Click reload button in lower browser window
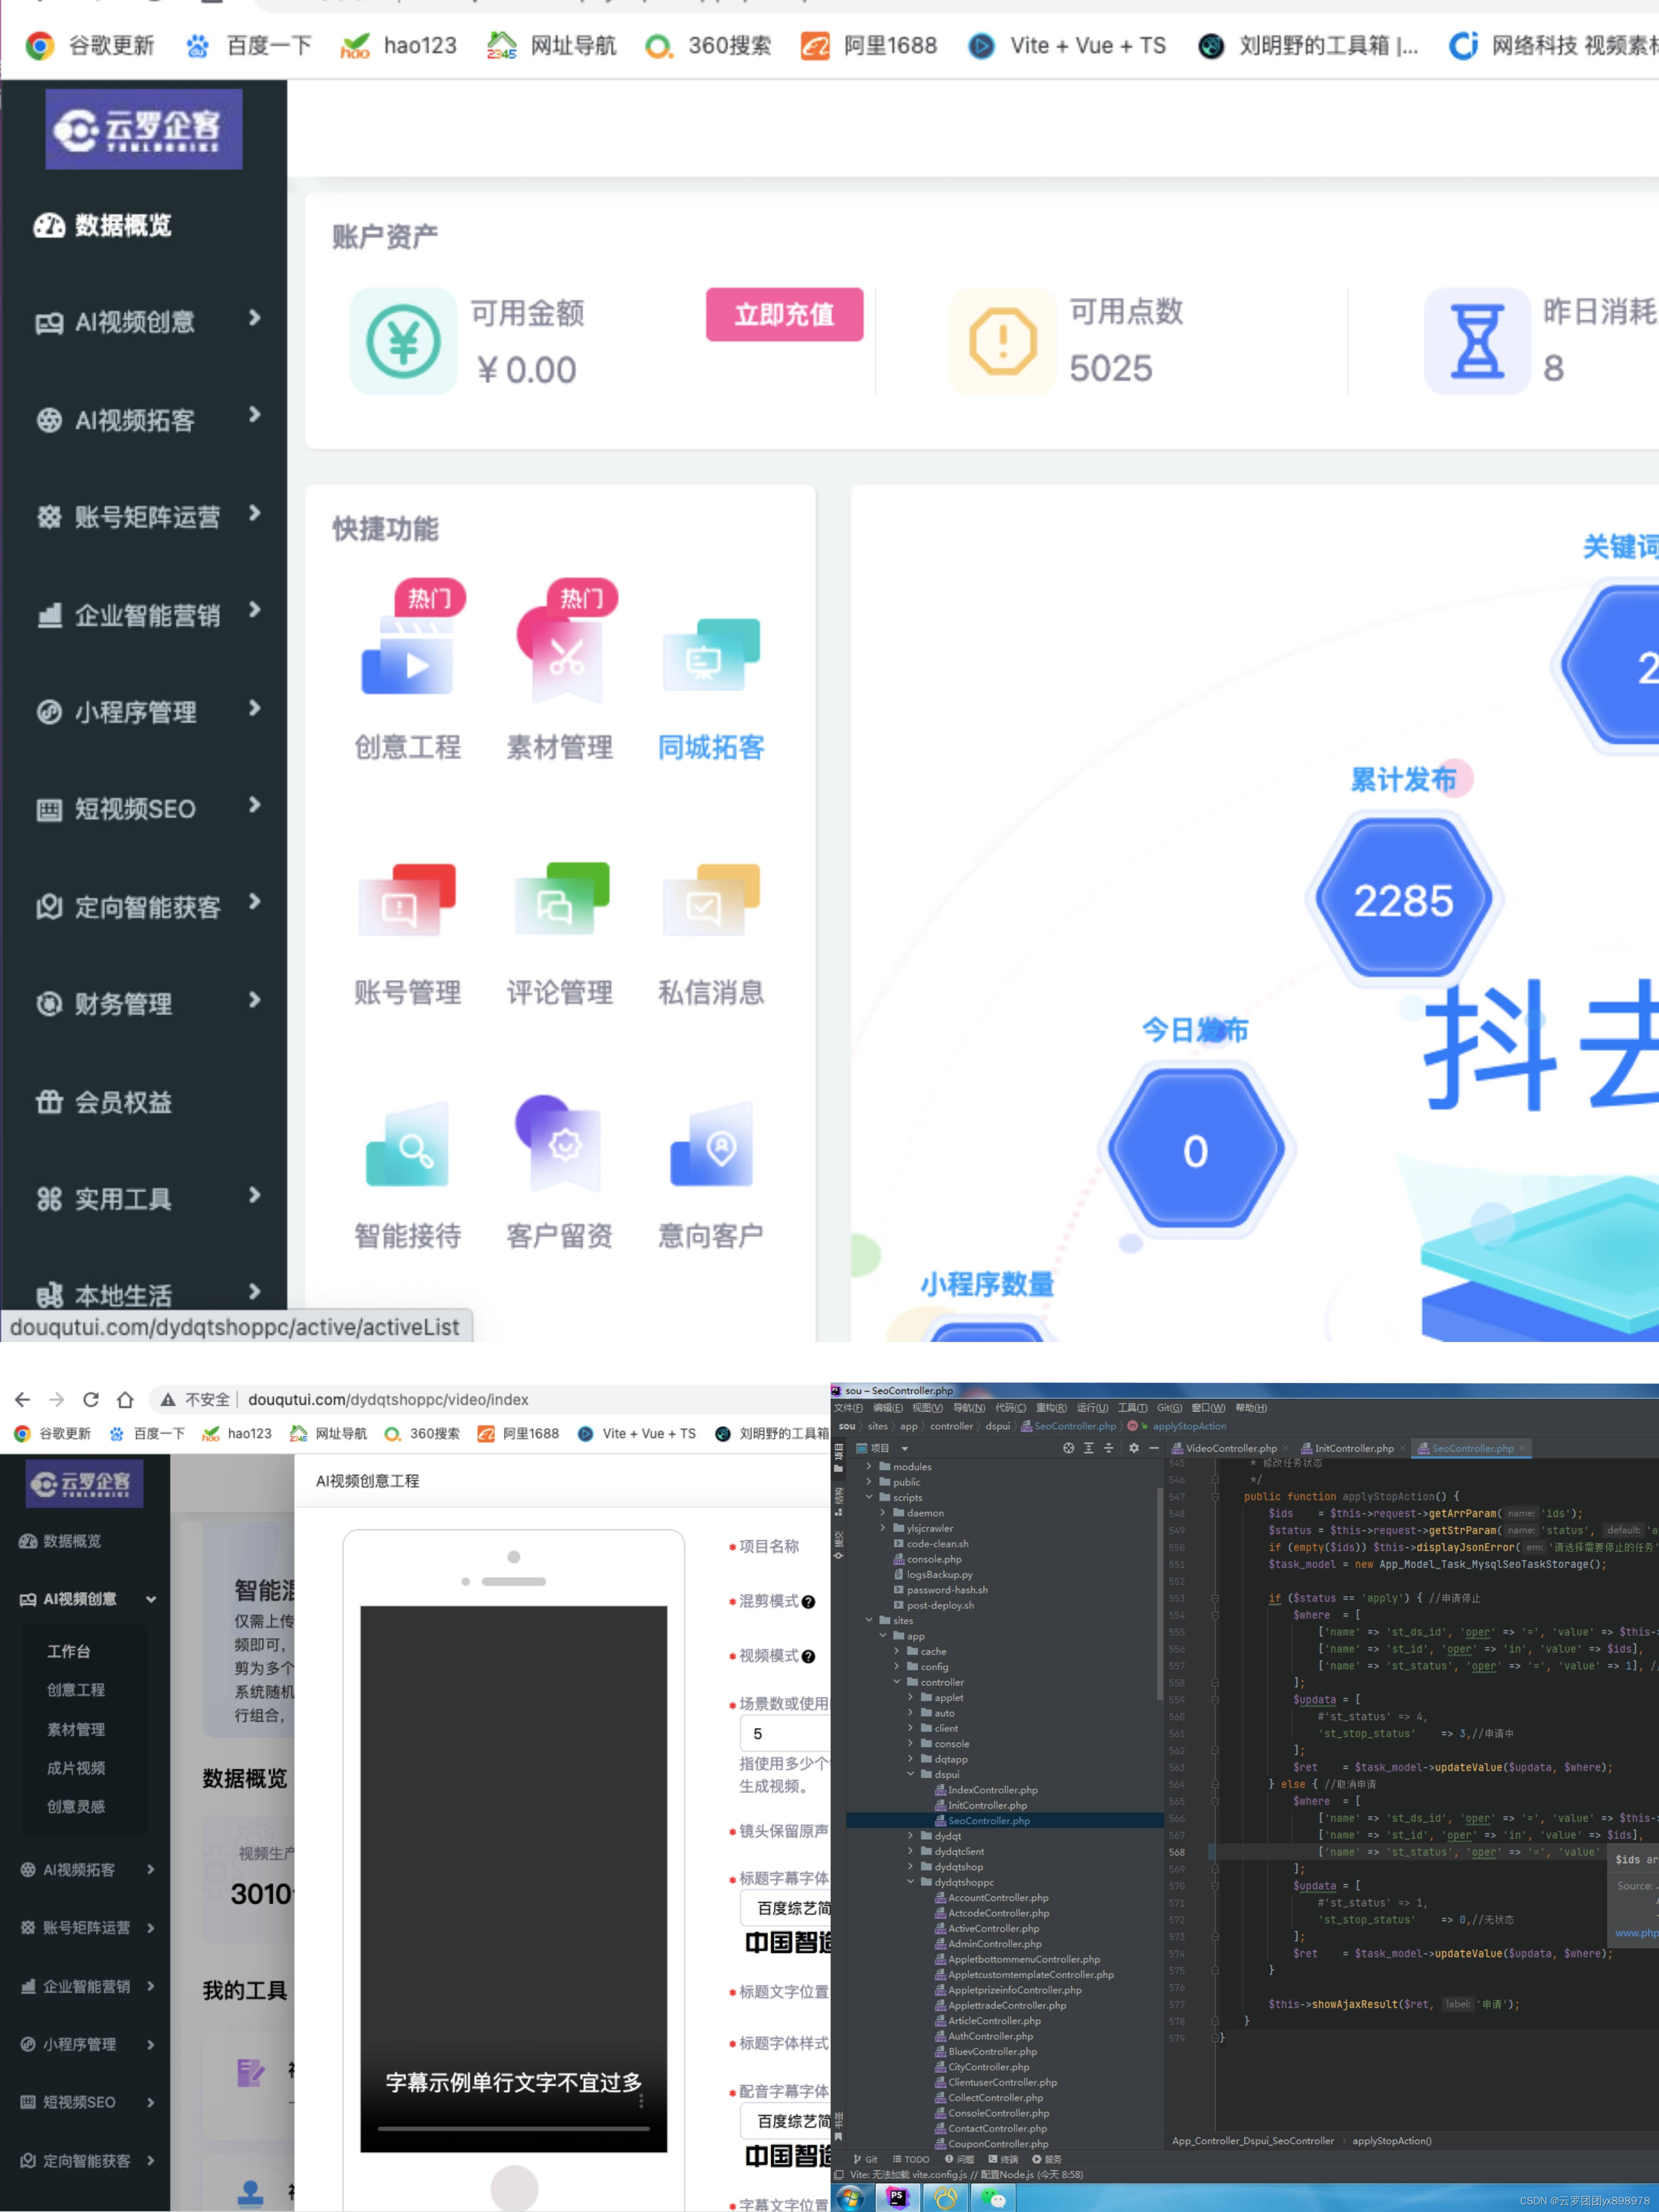 click(x=91, y=1399)
